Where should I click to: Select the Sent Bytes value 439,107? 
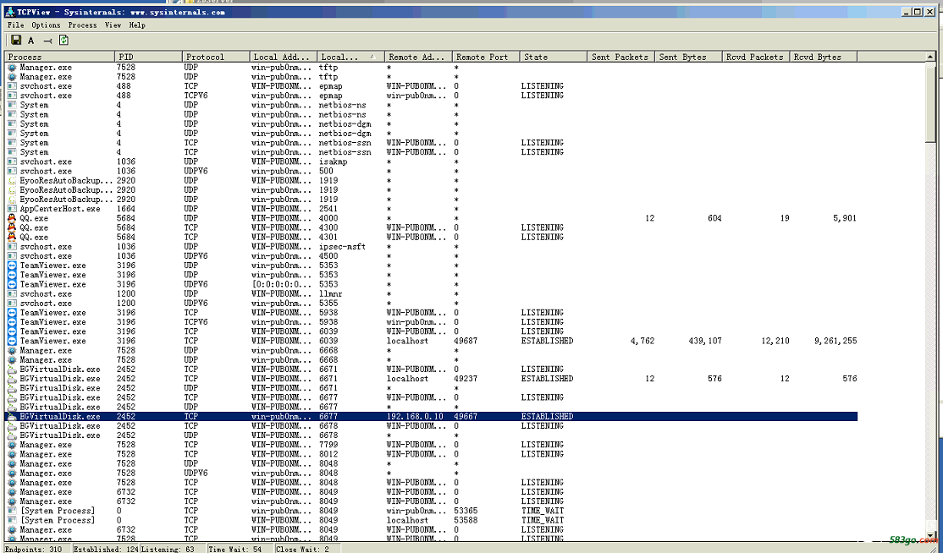coord(705,341)
